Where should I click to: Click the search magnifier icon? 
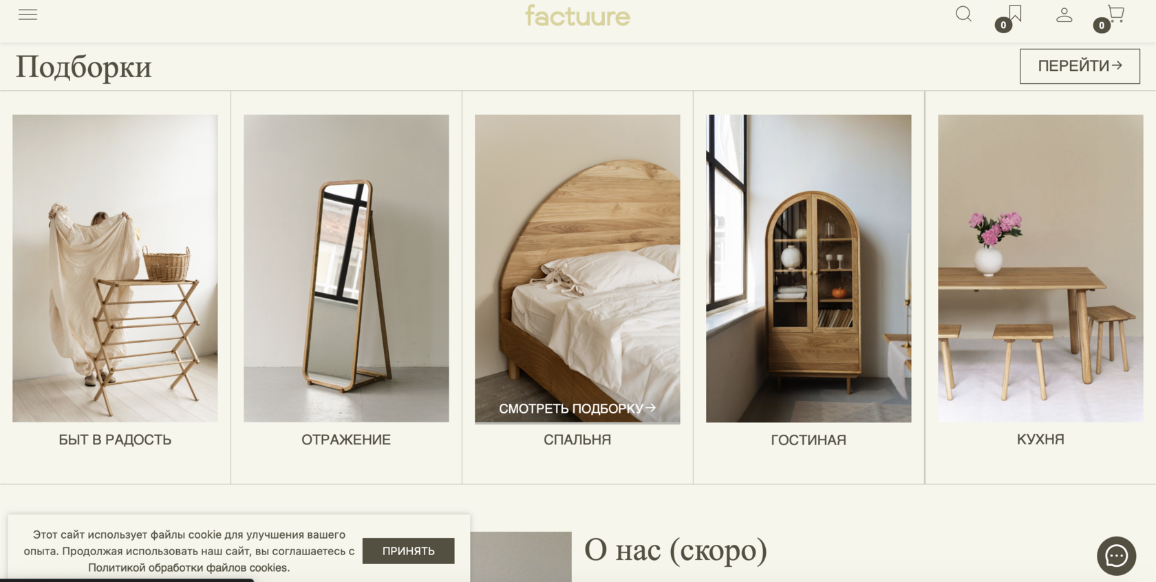click(963, 14)
